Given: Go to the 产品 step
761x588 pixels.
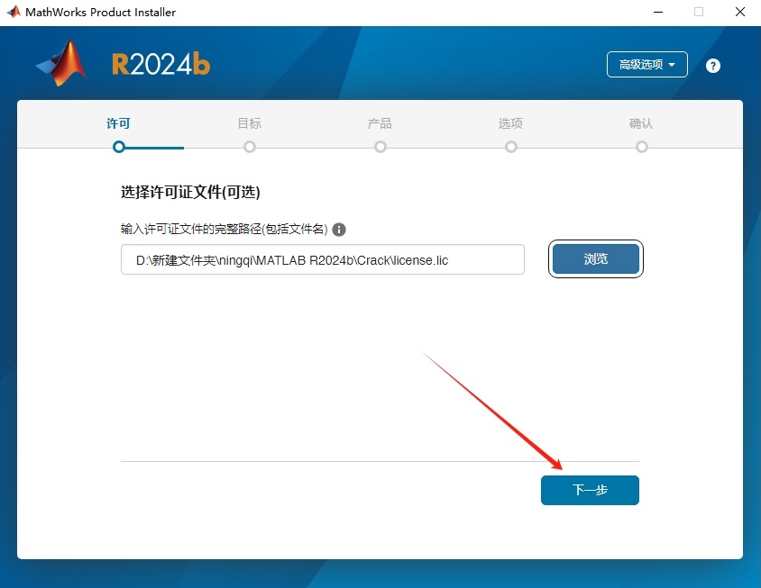Looking at the screenshot, I should (380, 123).
